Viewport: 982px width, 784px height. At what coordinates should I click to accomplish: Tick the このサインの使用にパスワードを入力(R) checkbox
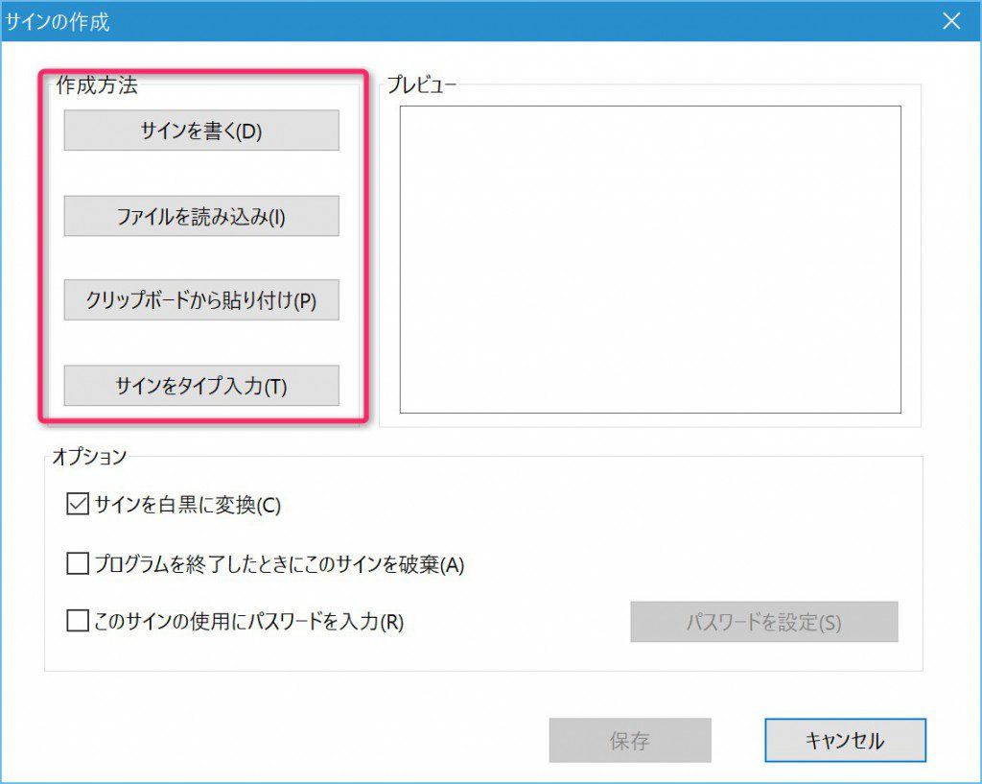click(78, 622)
